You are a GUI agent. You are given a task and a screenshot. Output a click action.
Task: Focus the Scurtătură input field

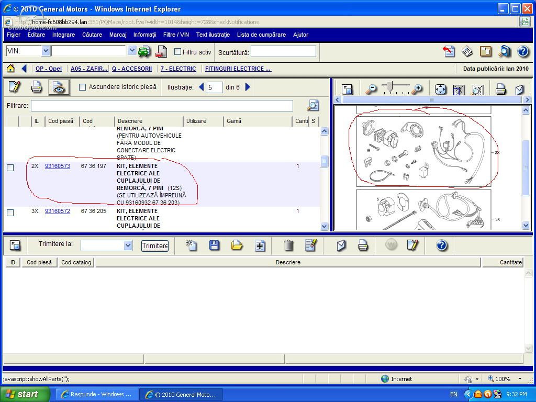coord(283,52)
